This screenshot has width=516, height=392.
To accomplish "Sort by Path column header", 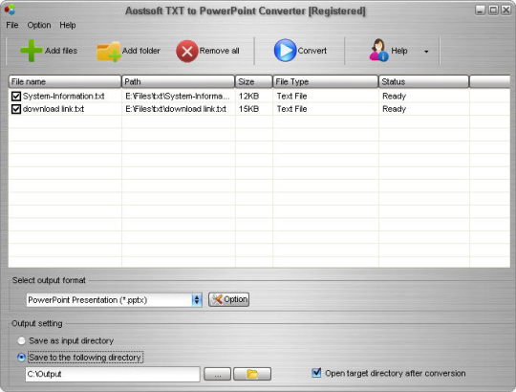I will tap(178, 81).
